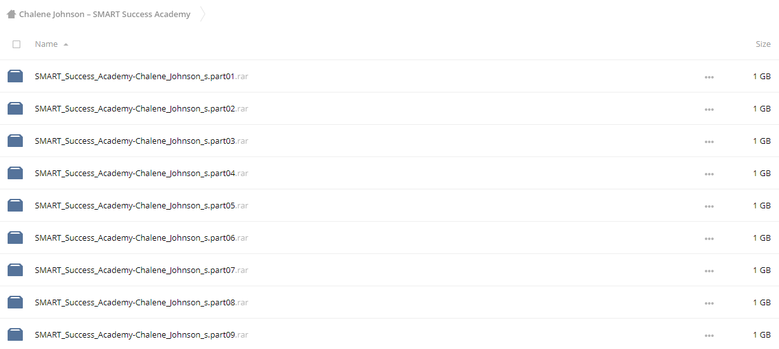Image resolution: width=779 pixels, height=349 pixels.
Task: Open the three-dots menu for part06.rar
Action: (x=709, y=239)
